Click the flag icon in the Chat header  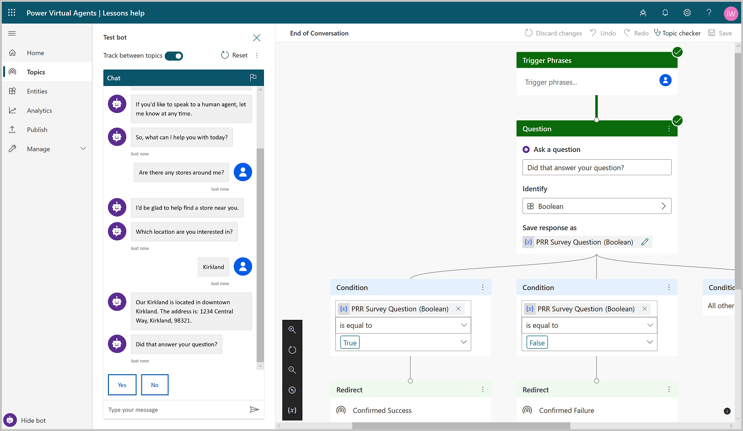coord(253,77)
